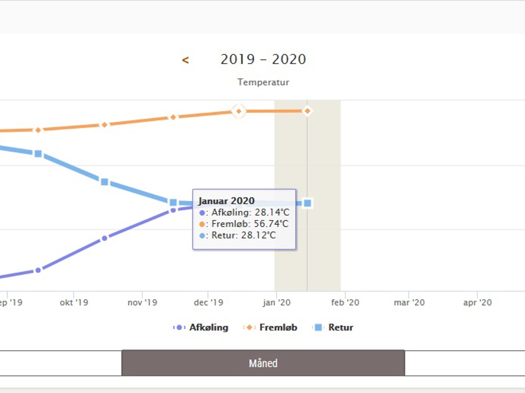Click Afkøling circle marker for September 2019
This screenshot has width=525, height=393.
tap(38, 270)
